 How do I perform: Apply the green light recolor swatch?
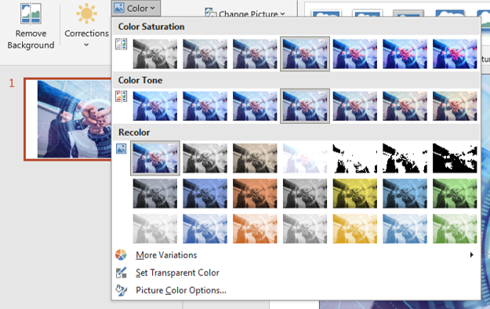pyautogui.click(x=455, y=229)
